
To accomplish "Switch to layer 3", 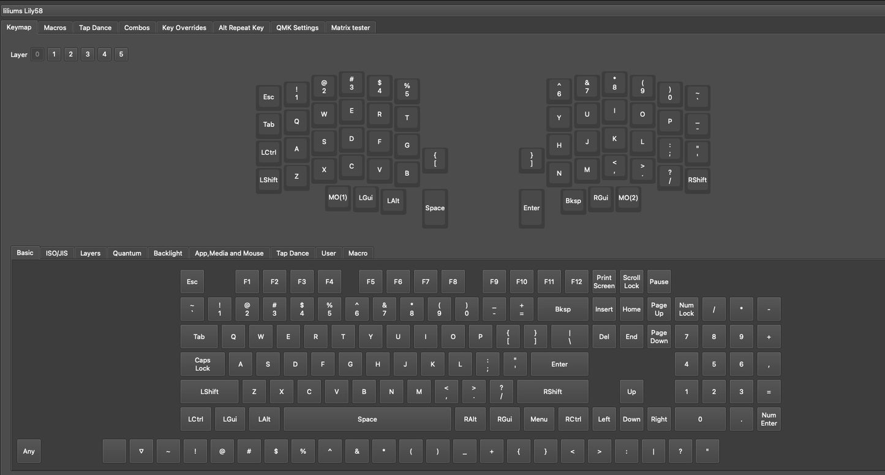I will click(88, 55).
